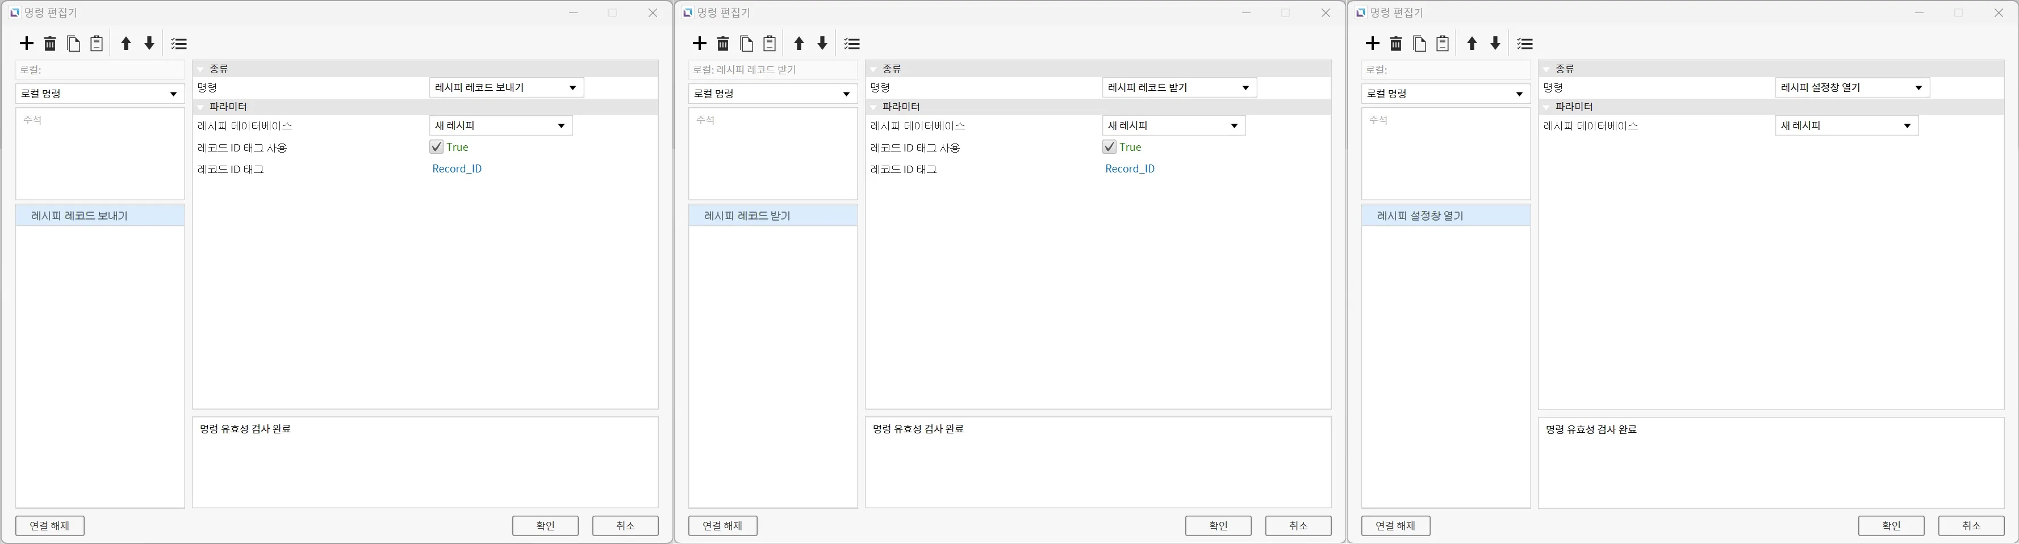The width and height of the screenshot is (2019, 544).
Task: Select the 레시피 설정창 열기 item in the command list
Action: point(1419,216)
